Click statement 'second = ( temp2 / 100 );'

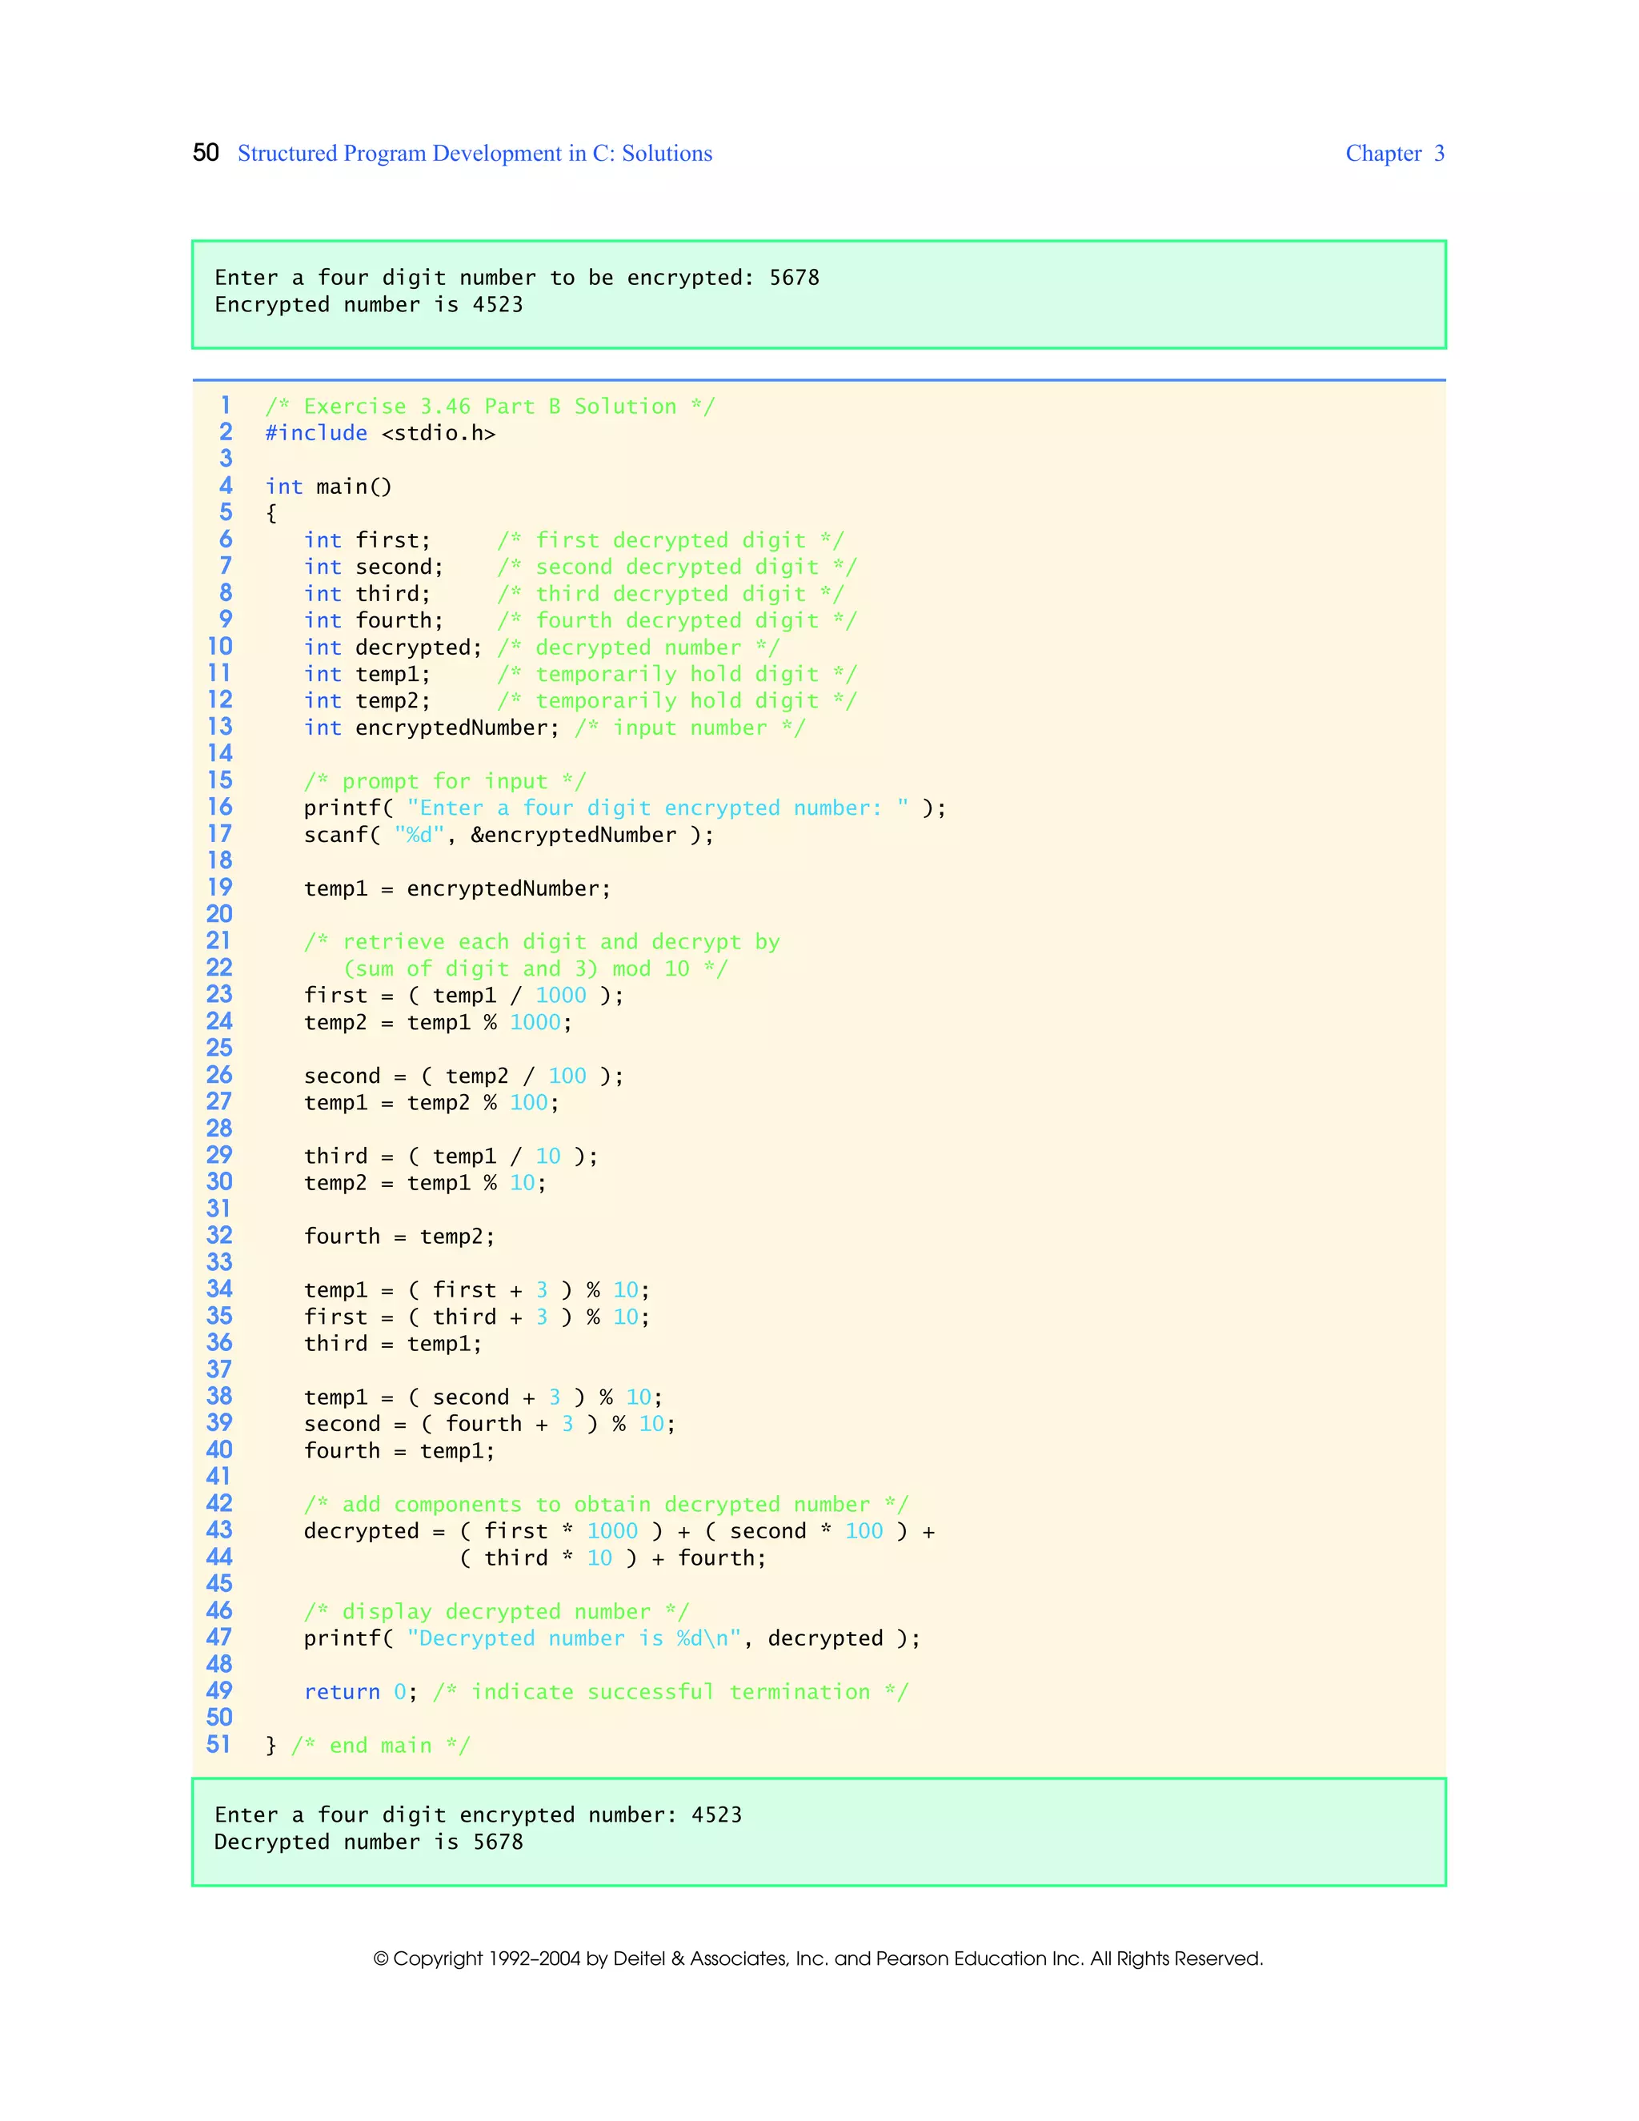tap(464, 1076)
